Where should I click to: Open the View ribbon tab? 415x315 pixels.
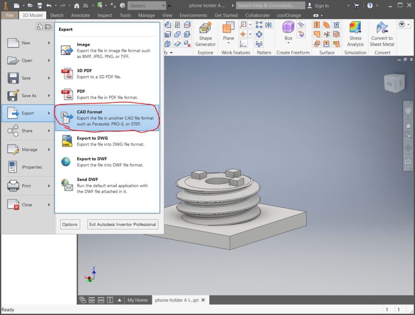coord(167,15)
